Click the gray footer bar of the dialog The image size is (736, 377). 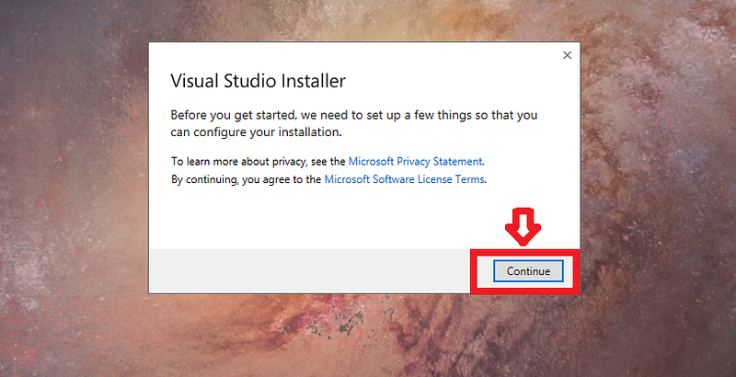tap(310, 271)
